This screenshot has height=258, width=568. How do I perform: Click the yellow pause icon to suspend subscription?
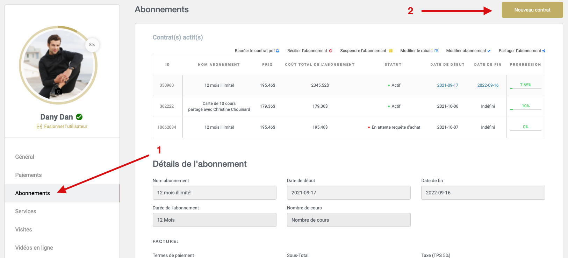point(391,51)
